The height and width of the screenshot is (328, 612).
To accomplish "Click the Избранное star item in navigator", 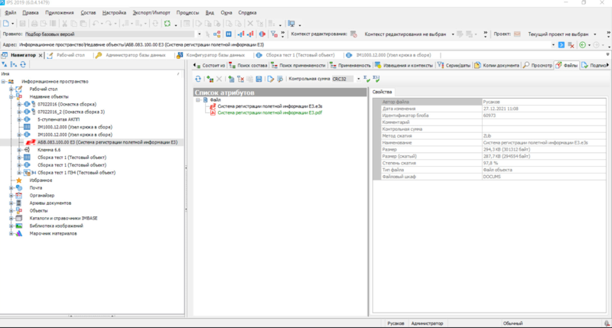I will pos(41,180).
